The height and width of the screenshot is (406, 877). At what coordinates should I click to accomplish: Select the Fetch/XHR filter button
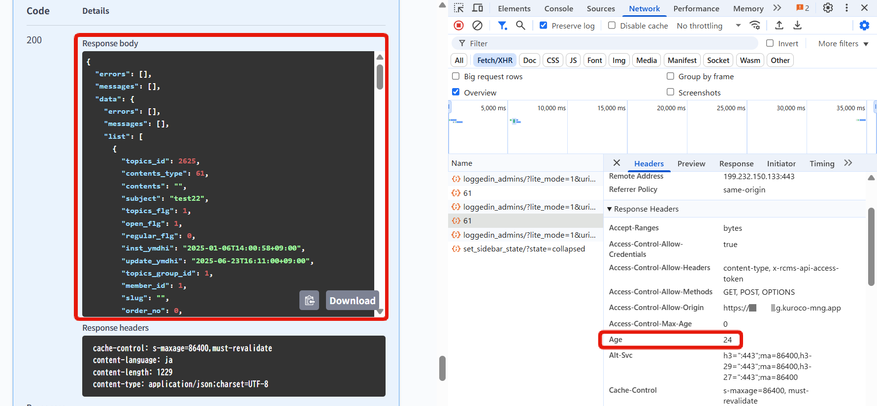tap(494, 60)
